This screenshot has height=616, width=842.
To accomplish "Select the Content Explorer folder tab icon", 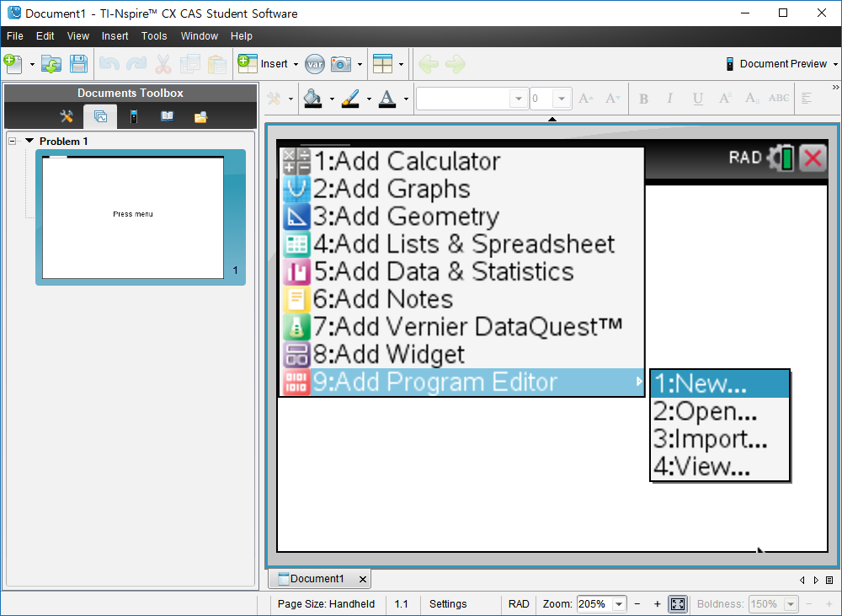I will [x=200, y=116].
